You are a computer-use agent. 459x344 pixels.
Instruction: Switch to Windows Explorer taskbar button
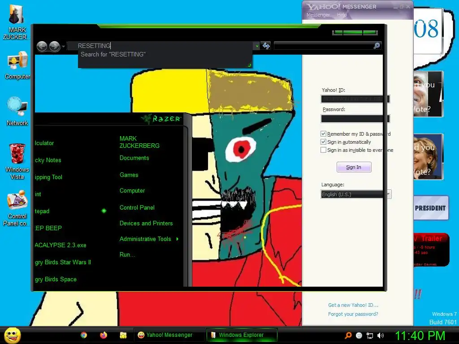pyautogui.click(x=242, y=335)
